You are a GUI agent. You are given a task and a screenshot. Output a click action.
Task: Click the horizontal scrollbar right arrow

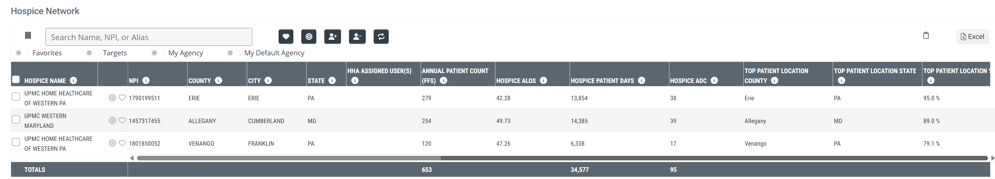click(x=992, y=158)
